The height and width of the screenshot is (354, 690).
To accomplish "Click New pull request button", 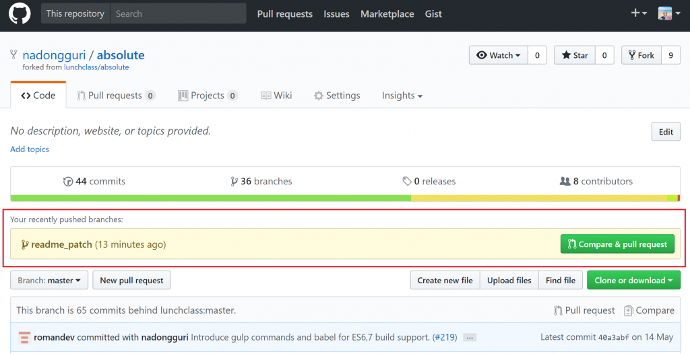I will (x=131, y=280).
